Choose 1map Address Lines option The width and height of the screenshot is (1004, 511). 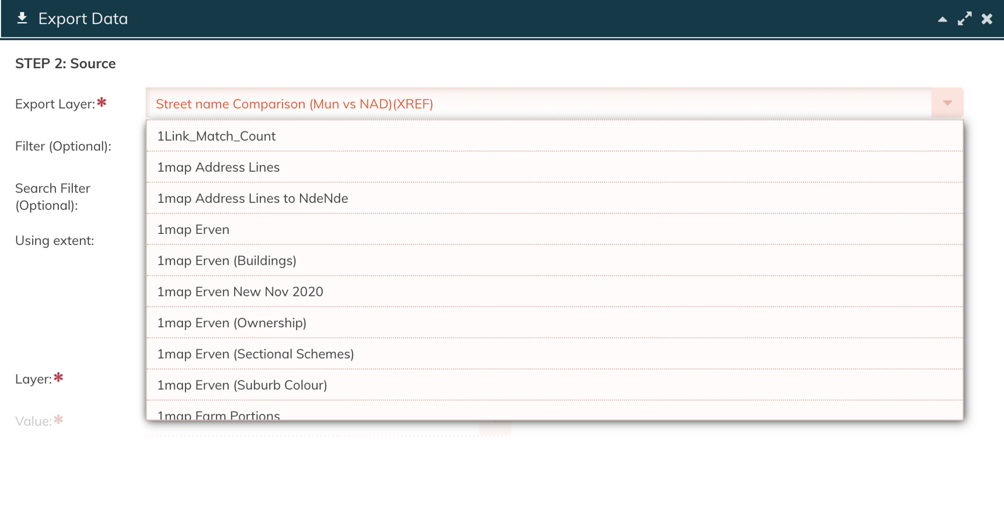click(x=555, y=167)
